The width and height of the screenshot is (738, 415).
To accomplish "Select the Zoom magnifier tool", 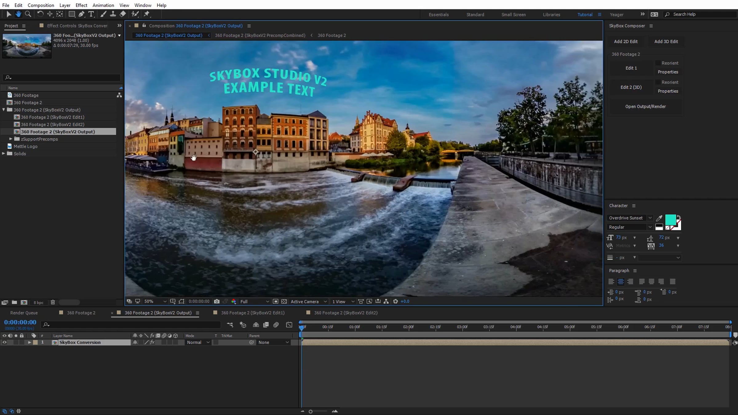I will [28, 14].
